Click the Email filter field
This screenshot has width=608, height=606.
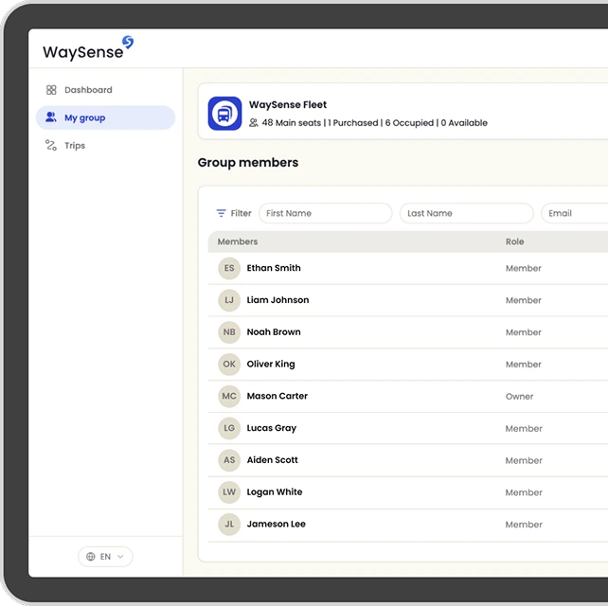(x=575, y=213)
